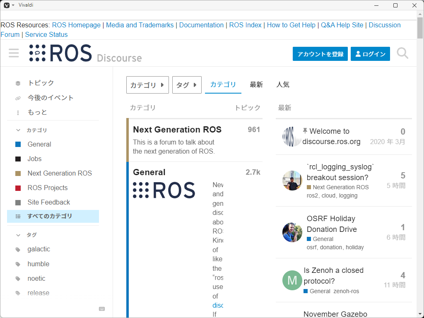Open Welcome to discourse.ros.org topic
The image size is (424, 318).
click(331, 137)
